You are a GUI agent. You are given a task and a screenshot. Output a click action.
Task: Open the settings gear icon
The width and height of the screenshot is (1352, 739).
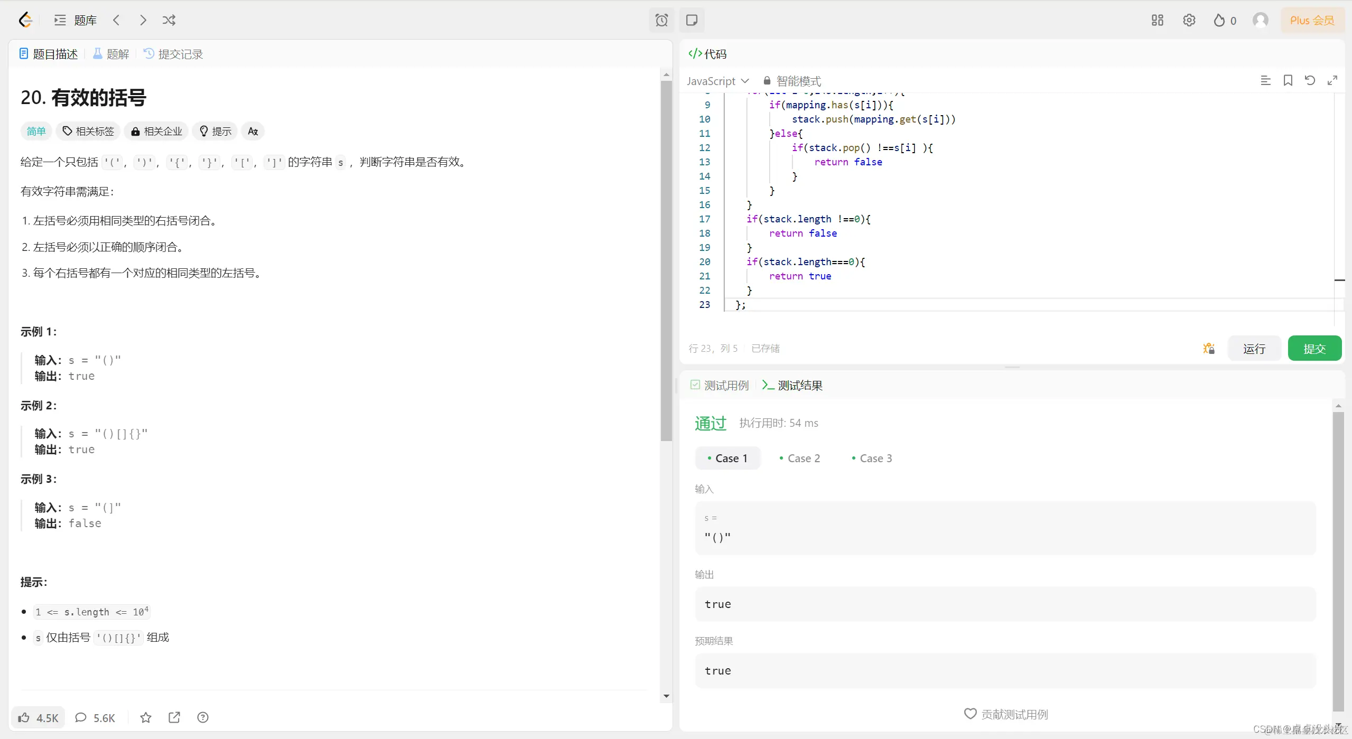coord(1189,20)
